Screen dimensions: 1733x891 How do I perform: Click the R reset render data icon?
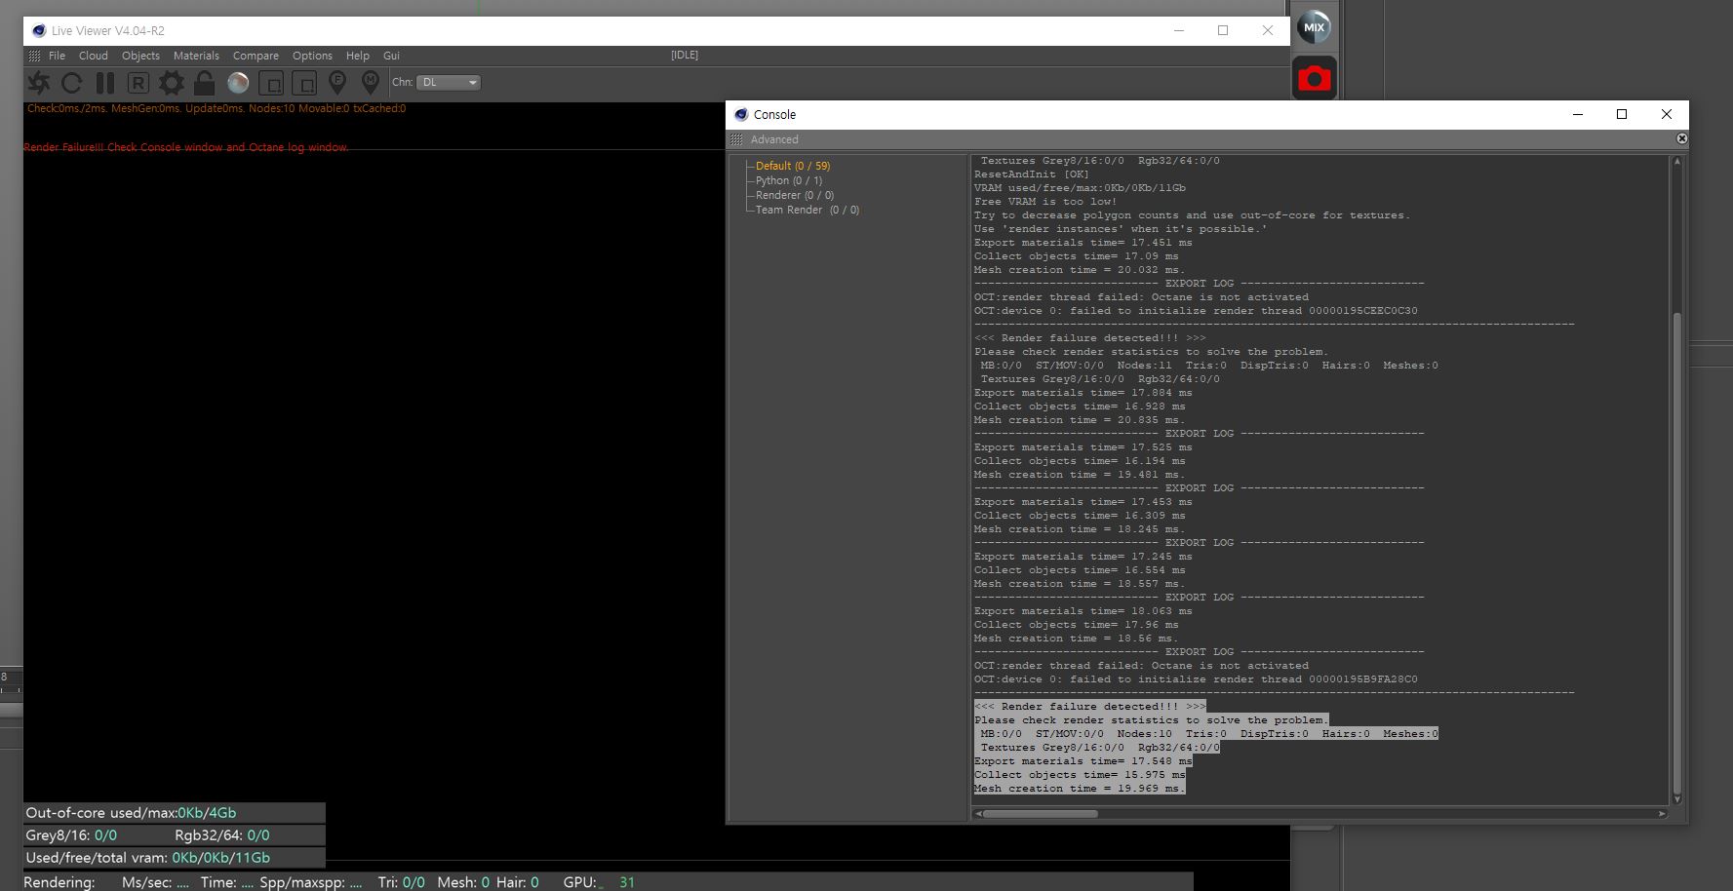[x=138, y=83]
